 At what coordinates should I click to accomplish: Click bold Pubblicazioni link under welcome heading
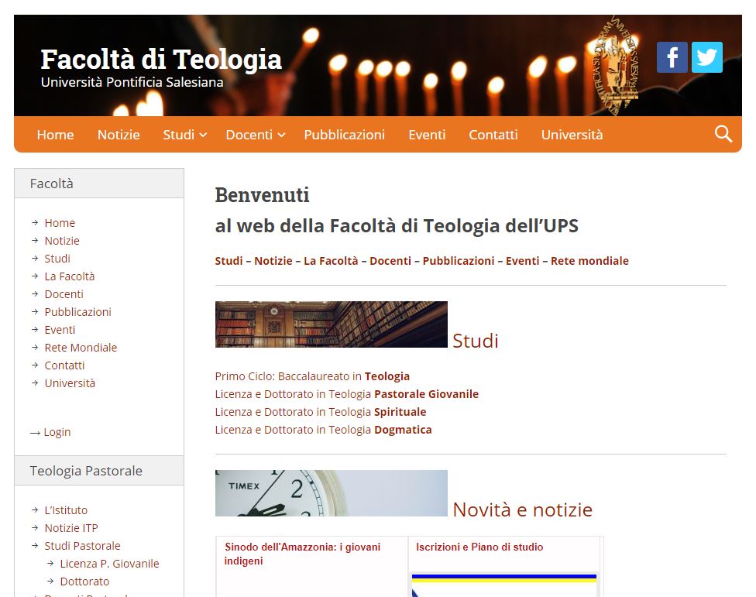pos(459,261)
